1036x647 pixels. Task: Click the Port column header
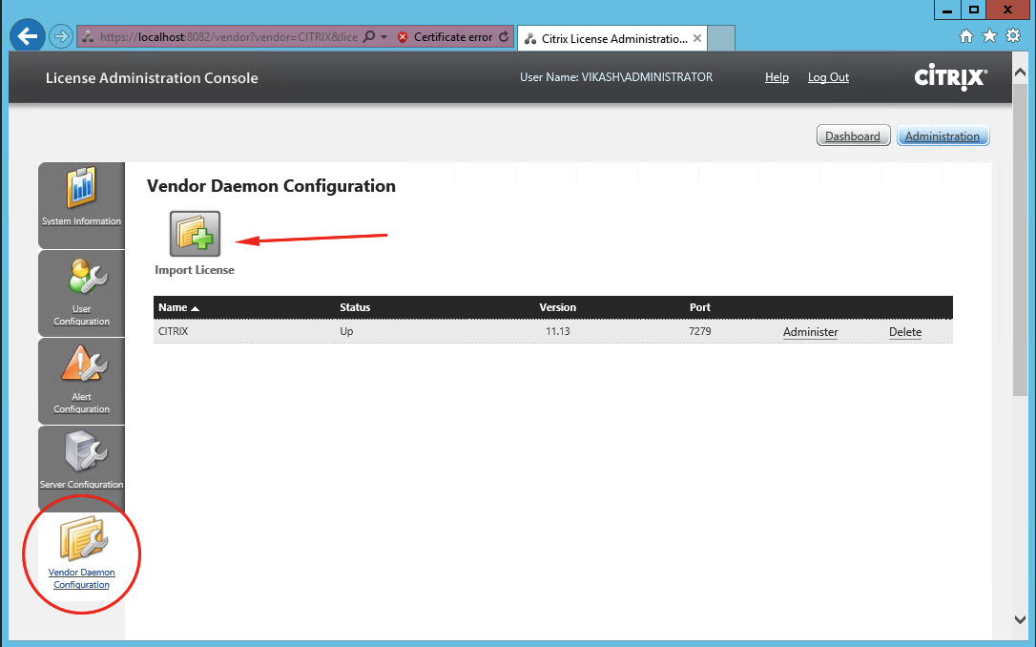pos(699,307)
